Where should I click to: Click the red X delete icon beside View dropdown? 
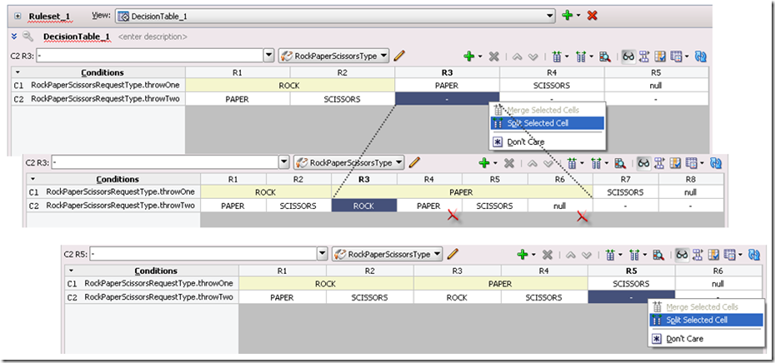592,16
